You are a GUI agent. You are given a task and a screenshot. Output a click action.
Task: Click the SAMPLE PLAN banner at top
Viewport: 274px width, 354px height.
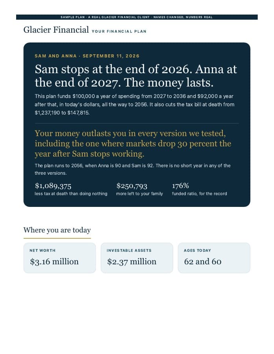(x=137, y=17)
